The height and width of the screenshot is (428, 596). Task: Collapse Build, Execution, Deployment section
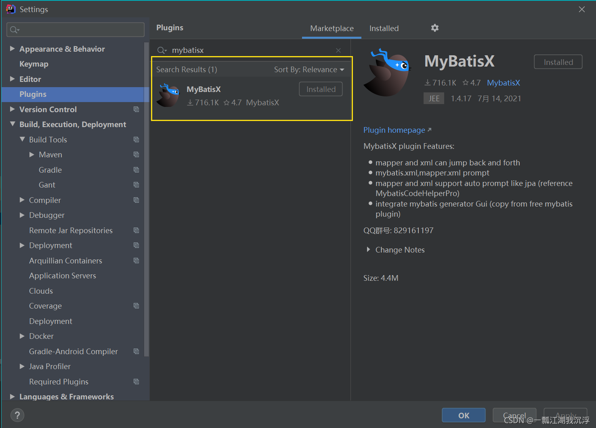13,124
